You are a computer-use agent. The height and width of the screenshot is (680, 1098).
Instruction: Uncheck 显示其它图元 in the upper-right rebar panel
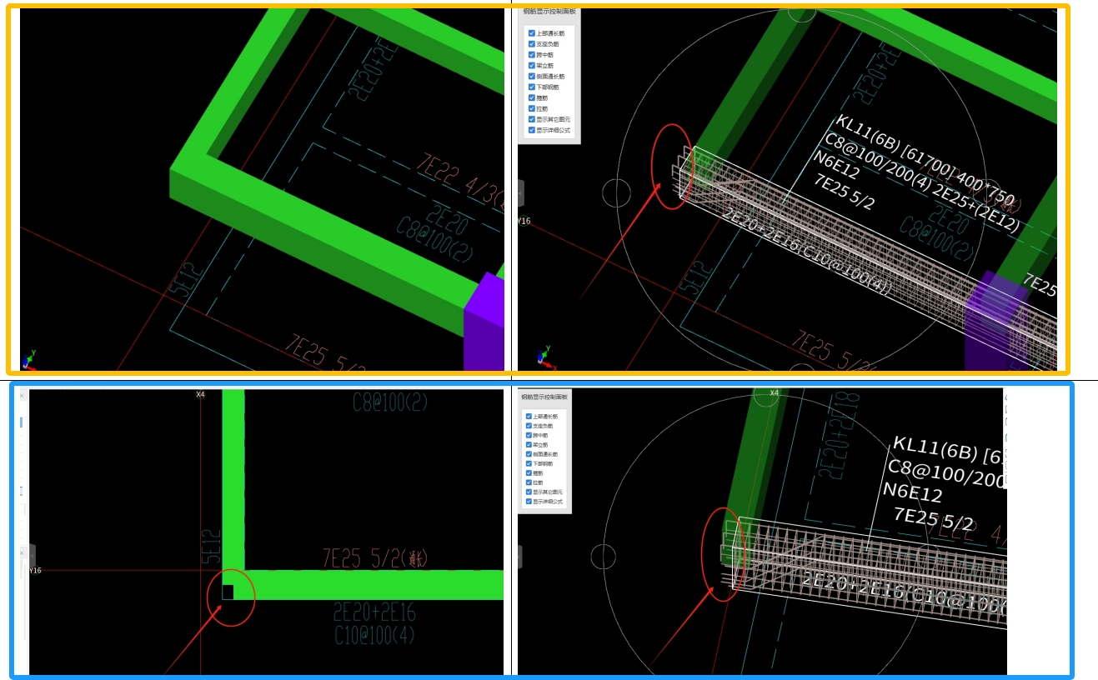pyautogui.click(x=531, y=119)
